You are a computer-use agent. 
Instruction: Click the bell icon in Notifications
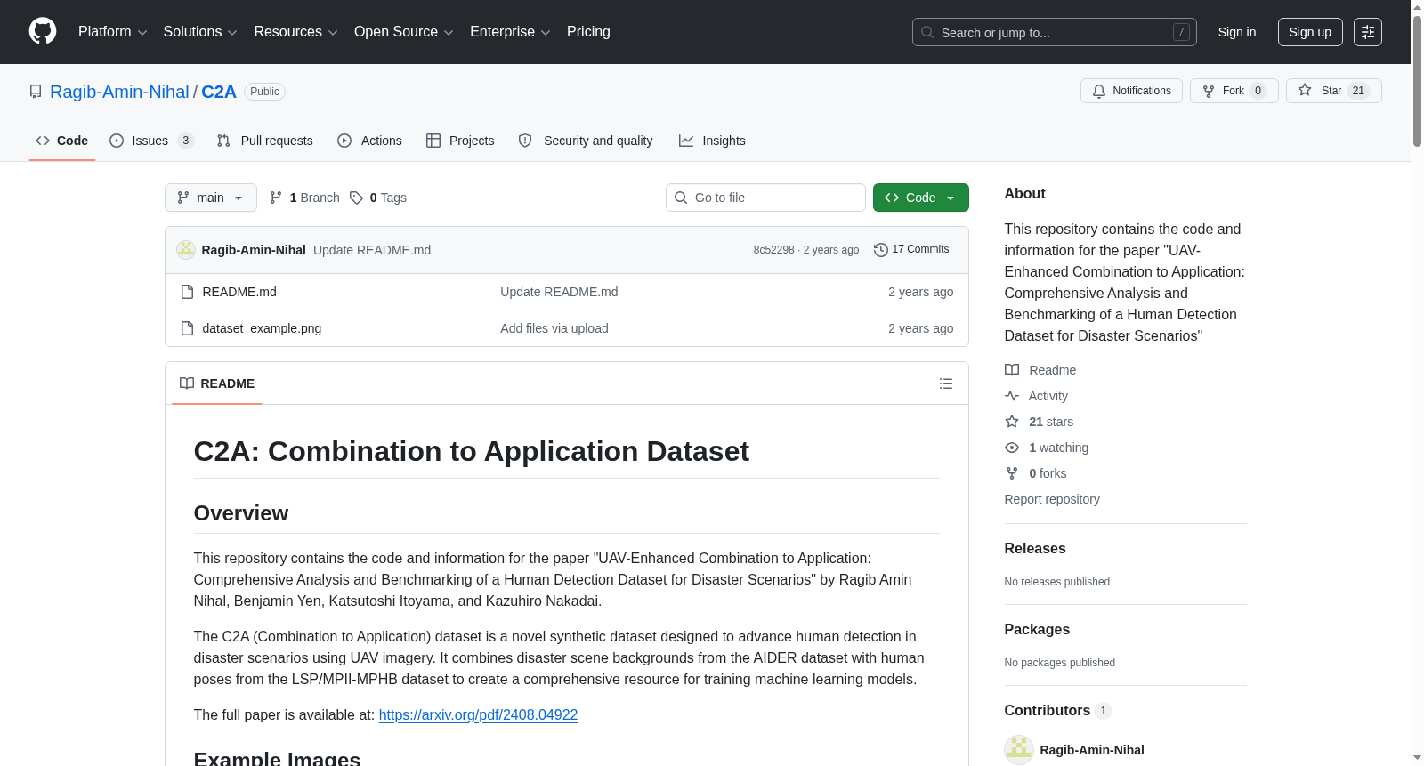[1099, 91]
